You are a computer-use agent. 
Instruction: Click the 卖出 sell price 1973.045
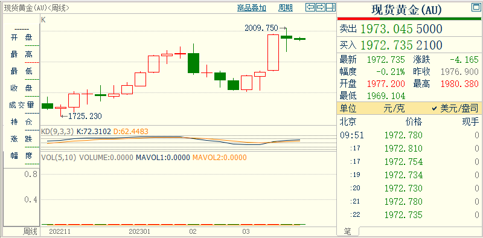tap(386, 29)
